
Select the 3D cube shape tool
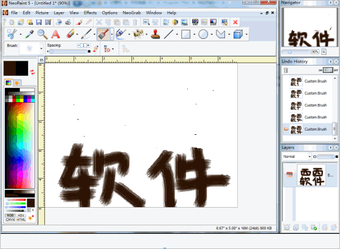(x=238, y=34)
